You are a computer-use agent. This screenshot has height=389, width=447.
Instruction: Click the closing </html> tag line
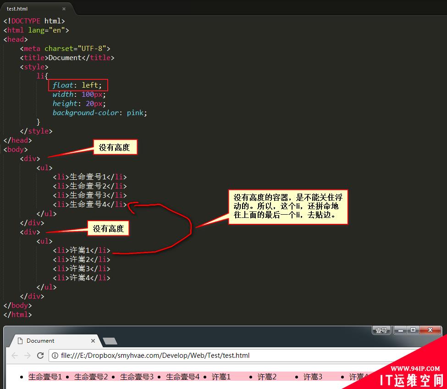point(18,314)
